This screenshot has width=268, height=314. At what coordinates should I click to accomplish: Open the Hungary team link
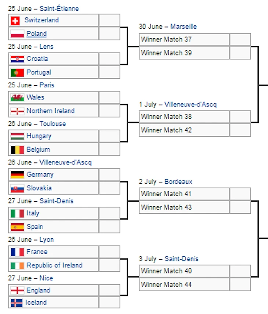(x=39, y=136)
